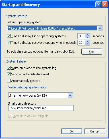Increase operating systems list display time
Screen dimensions: 109x139
(x=87, y=35)
